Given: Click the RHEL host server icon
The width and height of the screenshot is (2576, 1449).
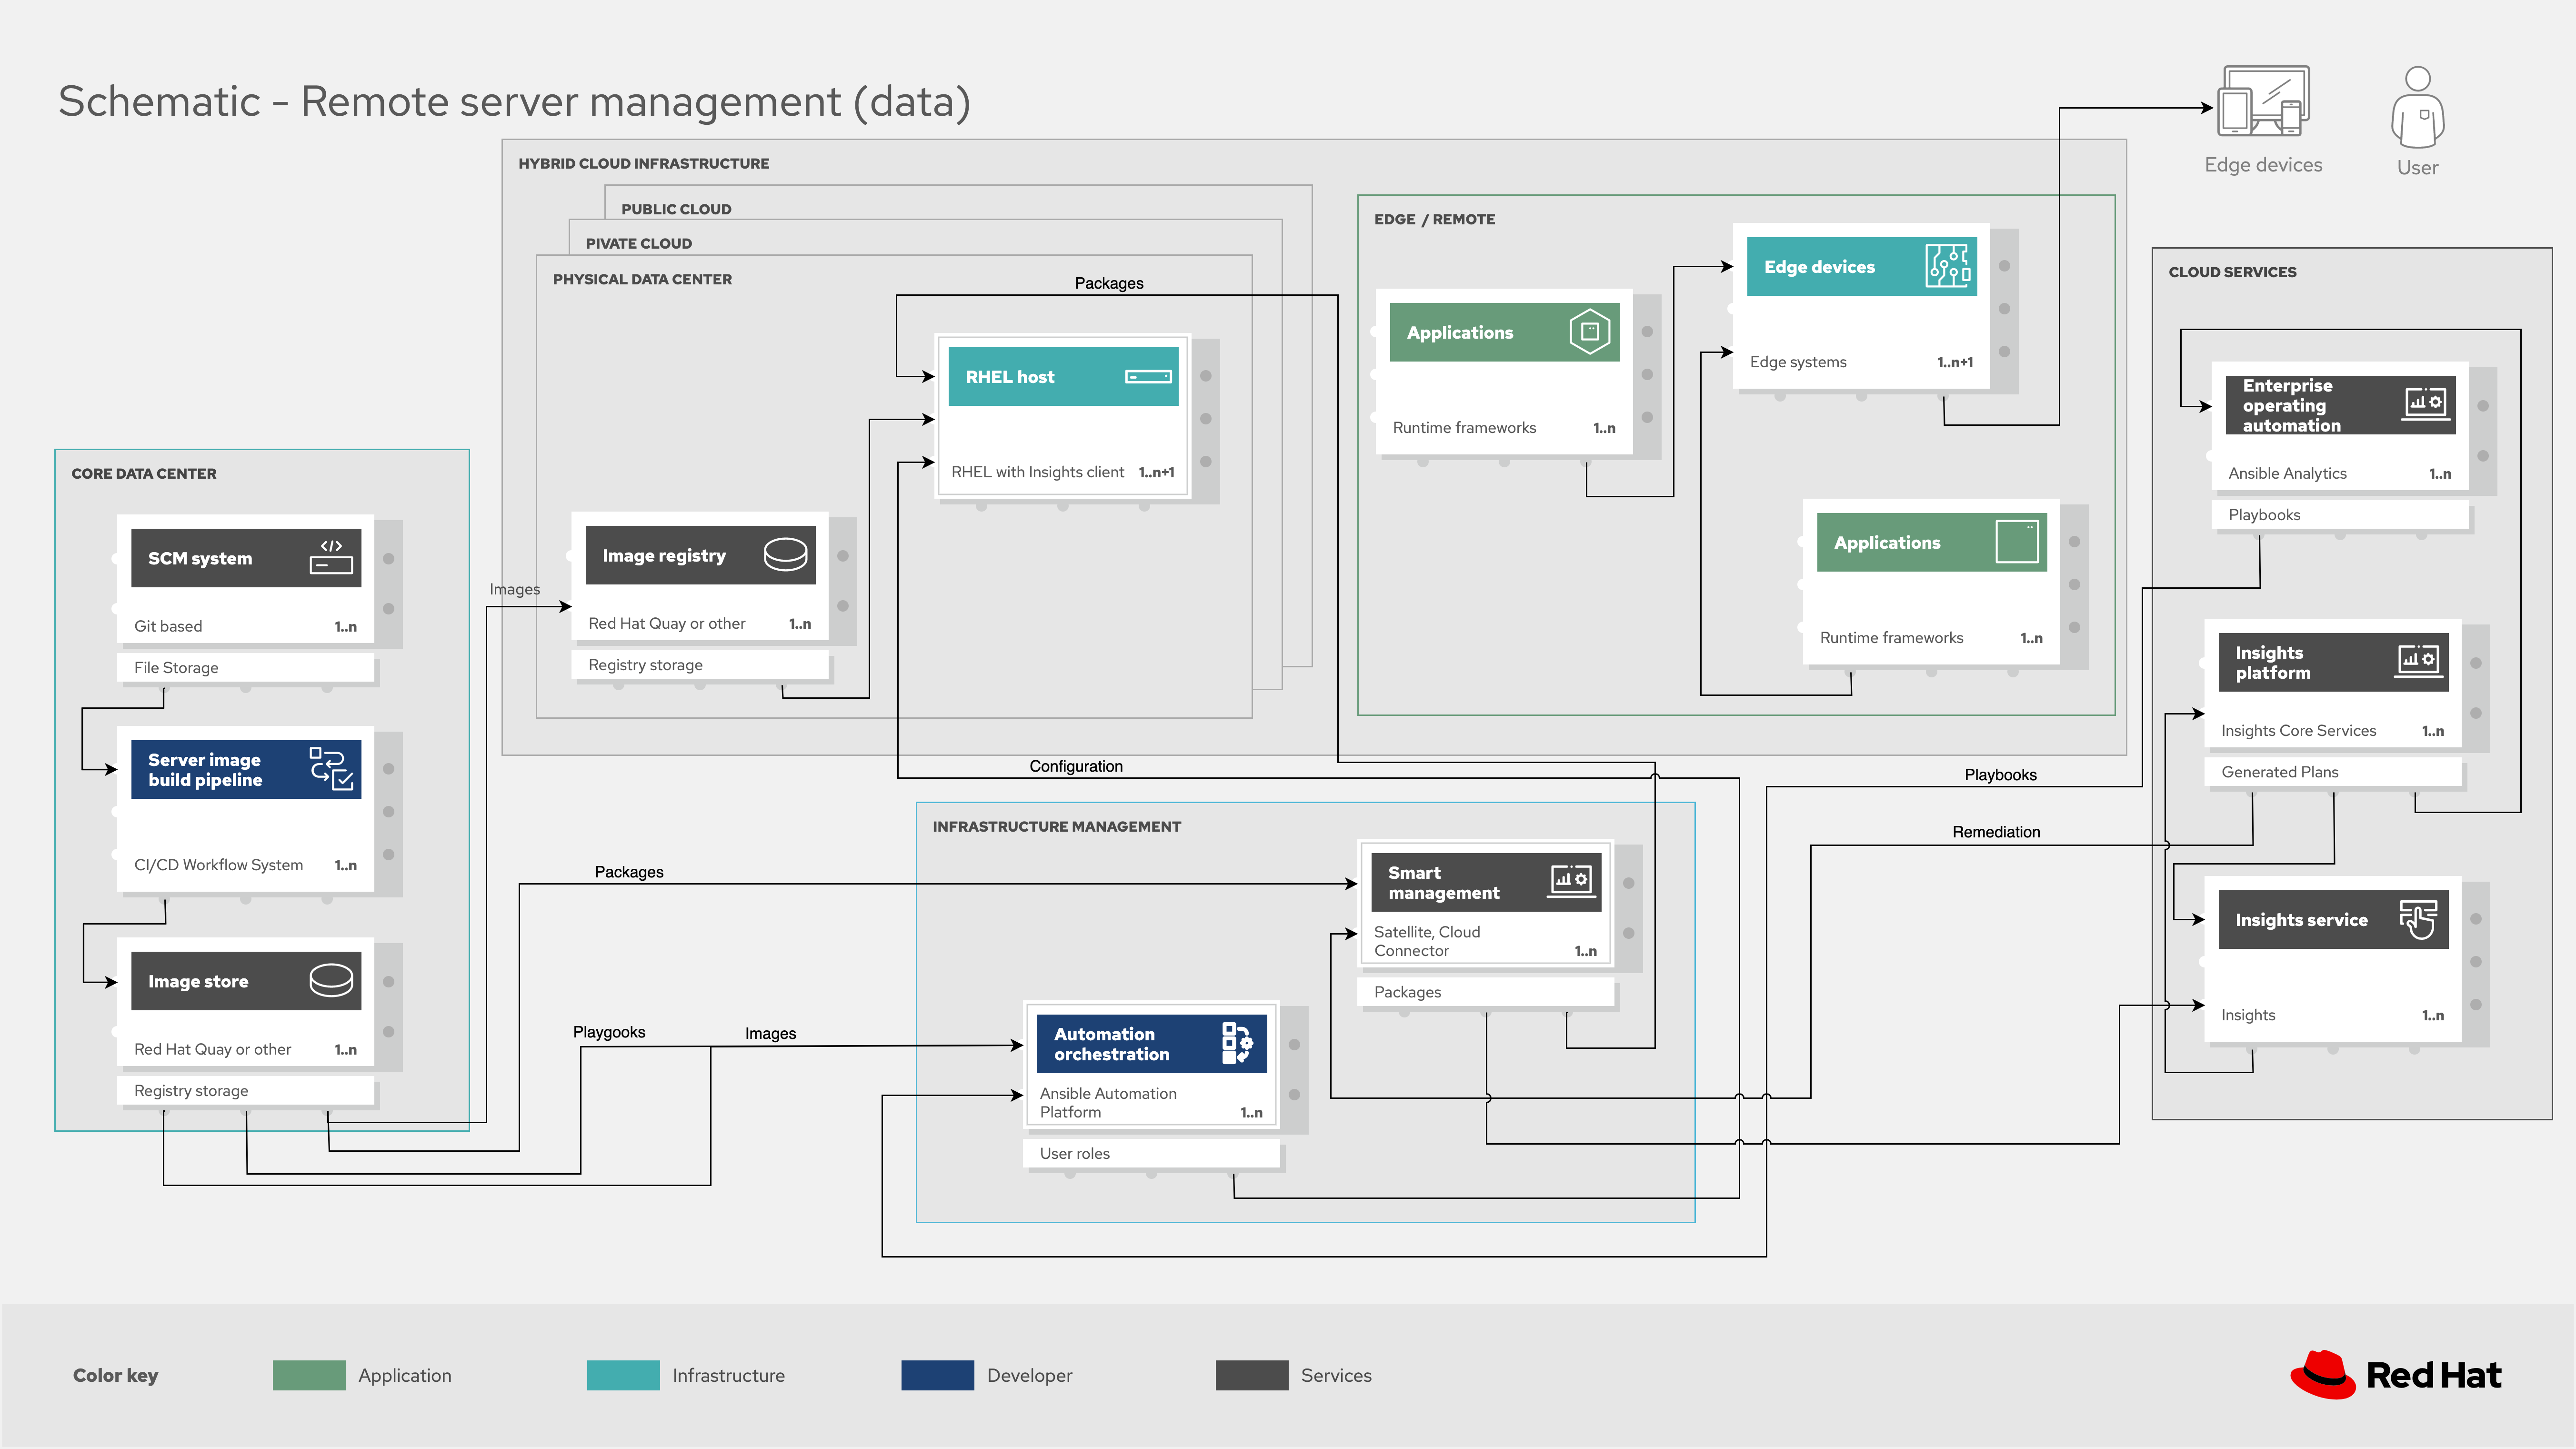Looking at the screenshot, I should point(1148,376).
